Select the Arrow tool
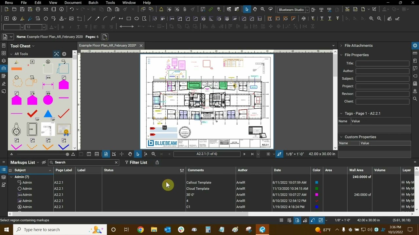The image size is (419, 235). point(97,19)
